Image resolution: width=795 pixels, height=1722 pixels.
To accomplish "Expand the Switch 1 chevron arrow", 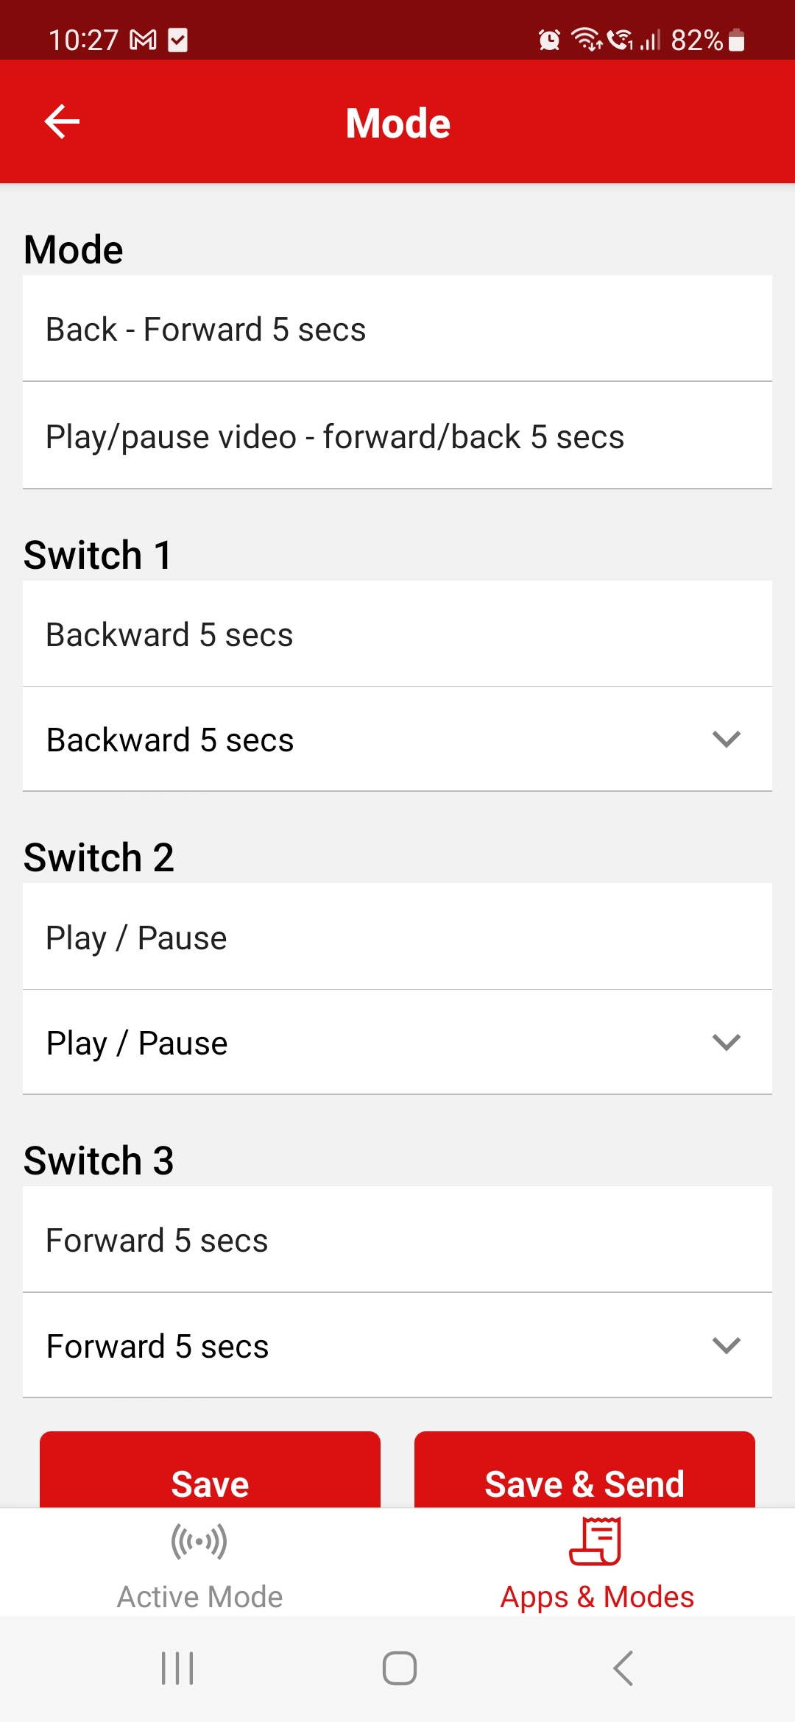I will (x=727, y=739).
